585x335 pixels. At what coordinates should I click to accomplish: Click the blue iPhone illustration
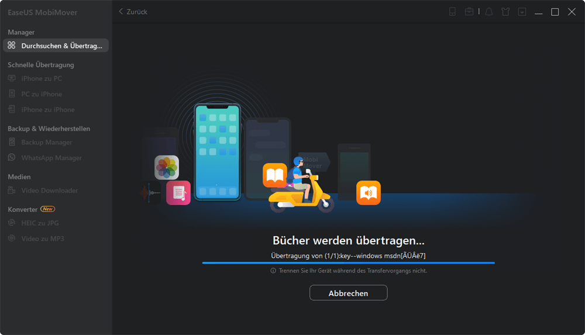(218, 152)
